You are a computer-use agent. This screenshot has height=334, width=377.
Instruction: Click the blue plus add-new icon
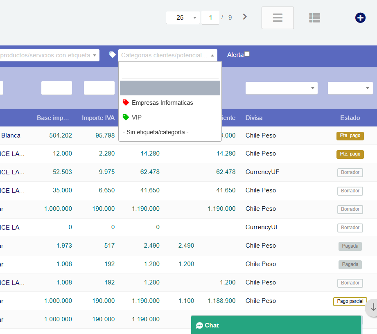(x=360, y=18)
